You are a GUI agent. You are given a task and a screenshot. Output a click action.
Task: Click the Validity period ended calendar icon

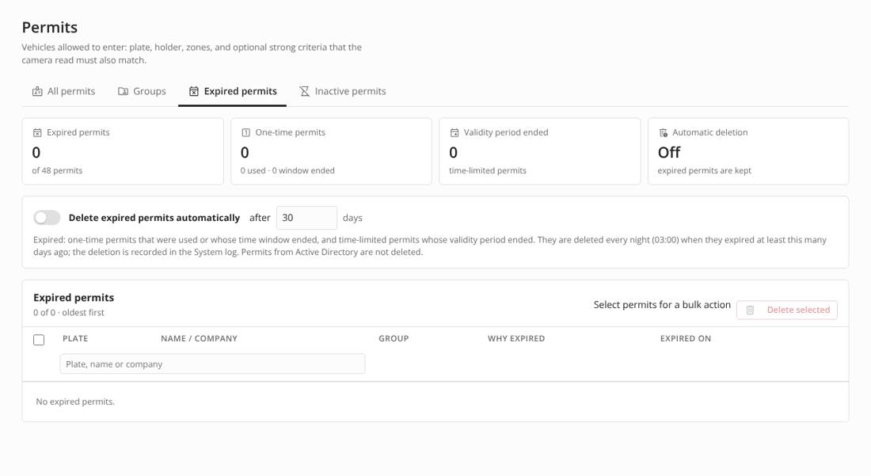454,133
